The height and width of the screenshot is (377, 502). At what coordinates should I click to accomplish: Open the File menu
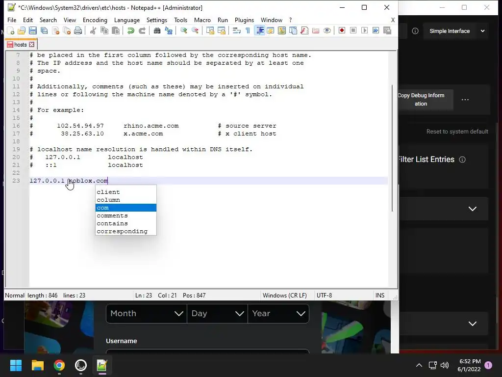[12, 20]
